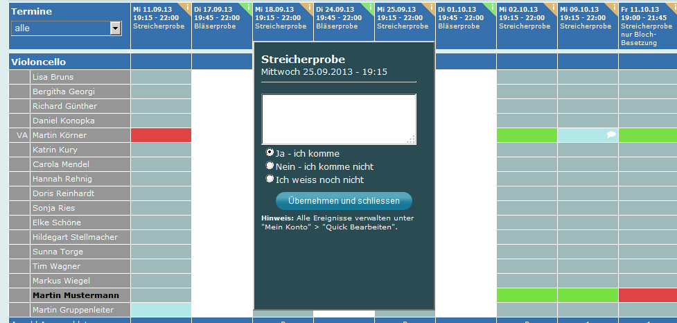Open info icon on Di 17.09.13 column

click(248, 7)
